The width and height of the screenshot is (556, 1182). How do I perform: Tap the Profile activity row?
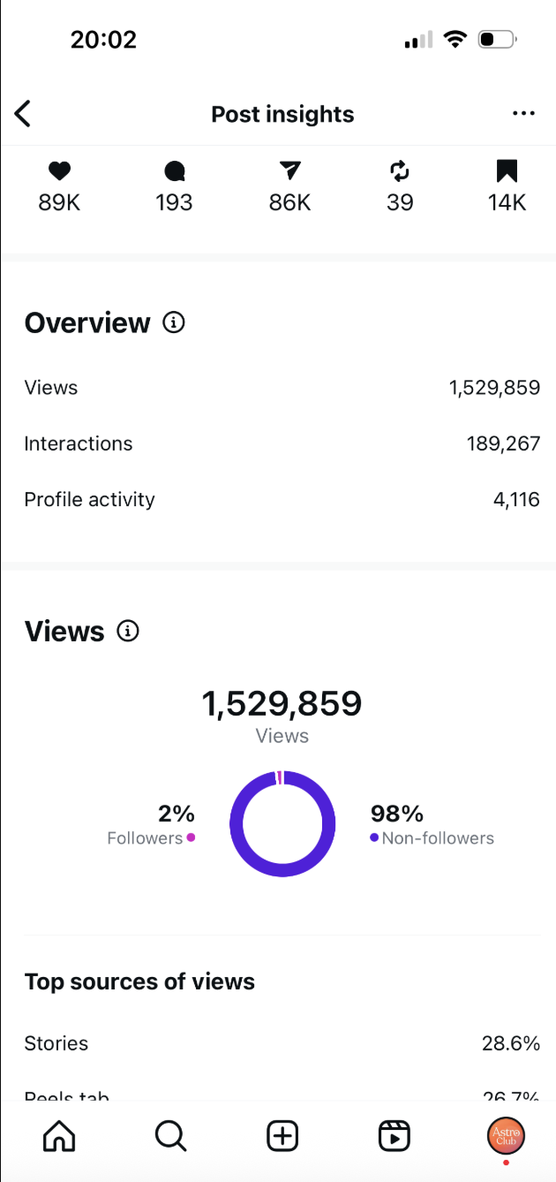pyautogui.click(x=282, y=500)
